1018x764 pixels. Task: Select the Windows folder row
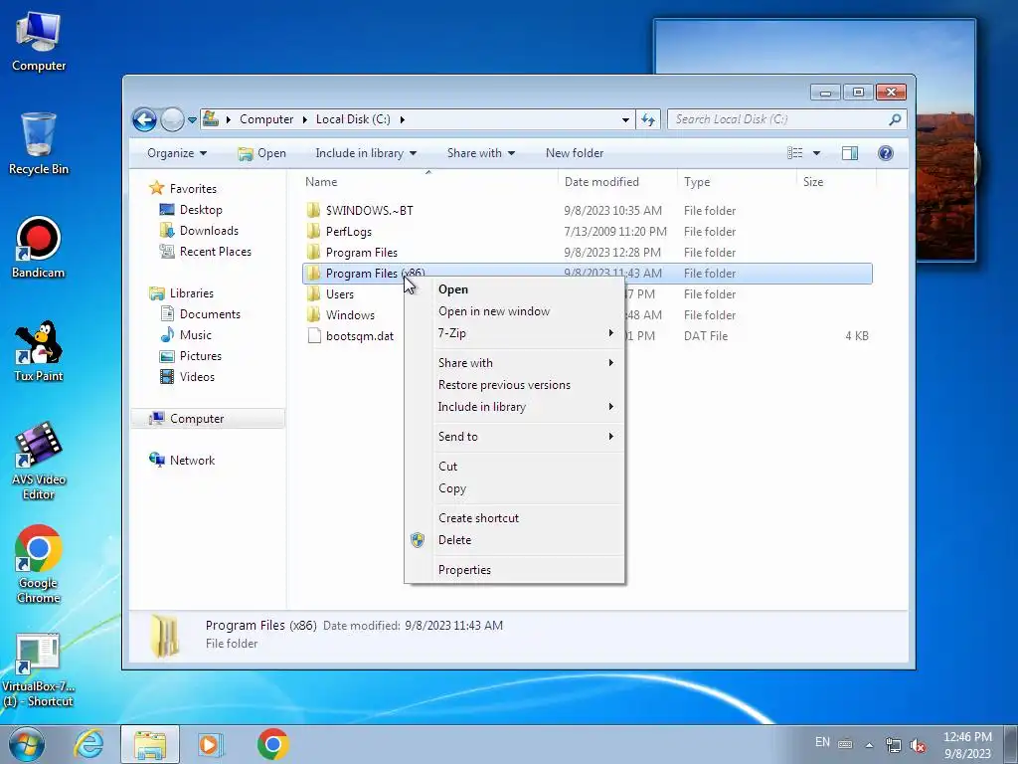click(x=588, y=315)
